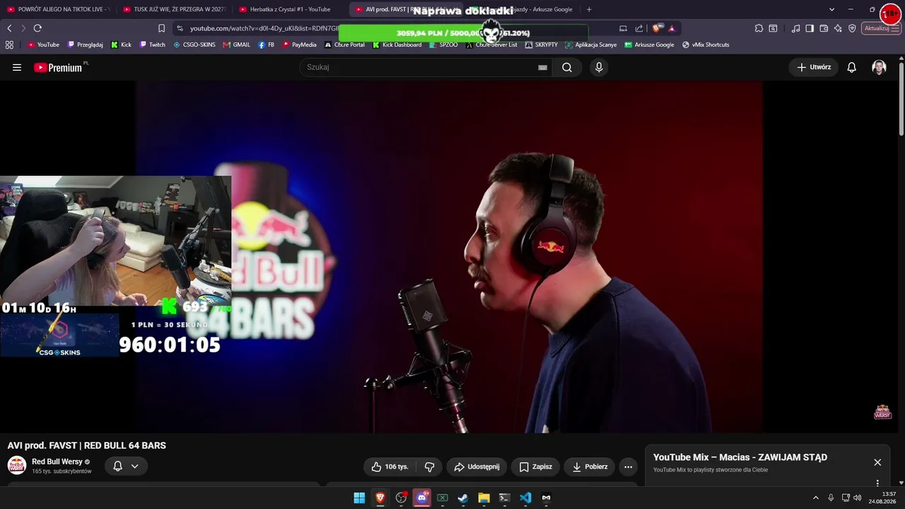The width and height of the screenshot is (905, 509).
Task: Bookmark this page in address bar
Action: (x=161, y=28)
